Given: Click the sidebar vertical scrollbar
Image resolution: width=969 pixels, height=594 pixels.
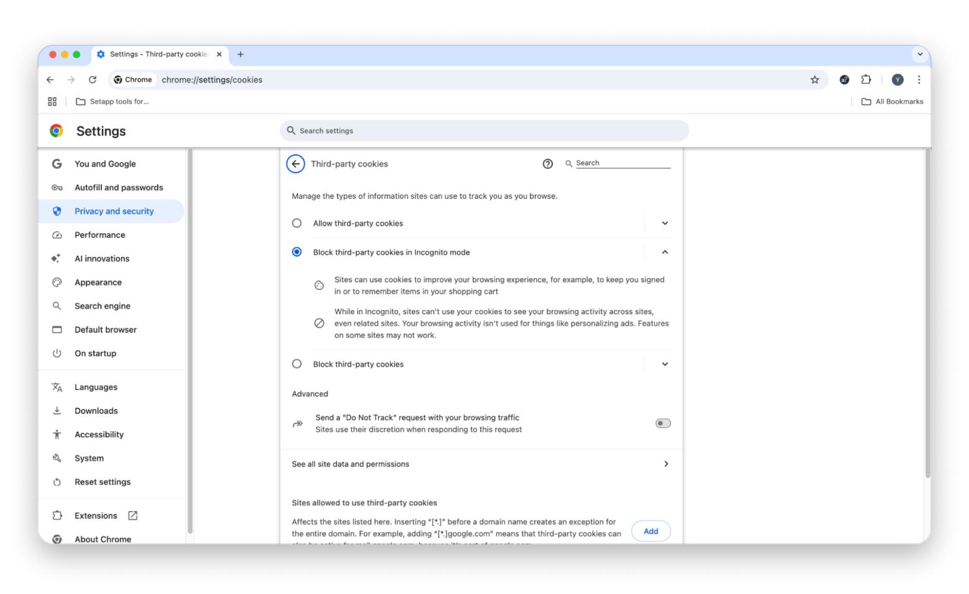Looking at the screenshot, I should point(190,340).
